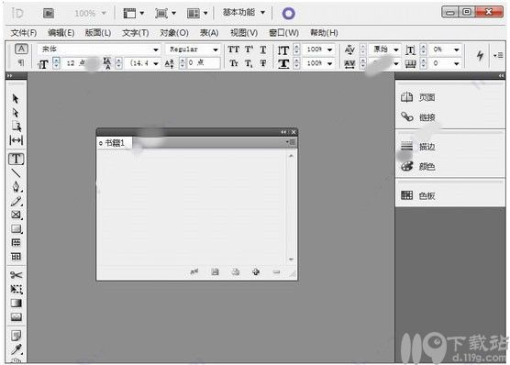510x365 pixels.
Task: Select the Line tool
Action: tap(16, 173)
